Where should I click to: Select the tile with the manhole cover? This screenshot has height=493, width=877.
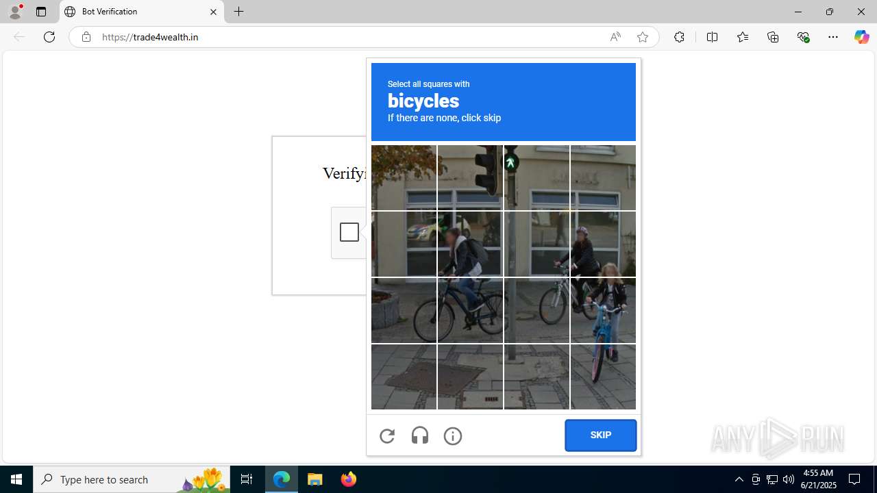click(x=470, y=377)
